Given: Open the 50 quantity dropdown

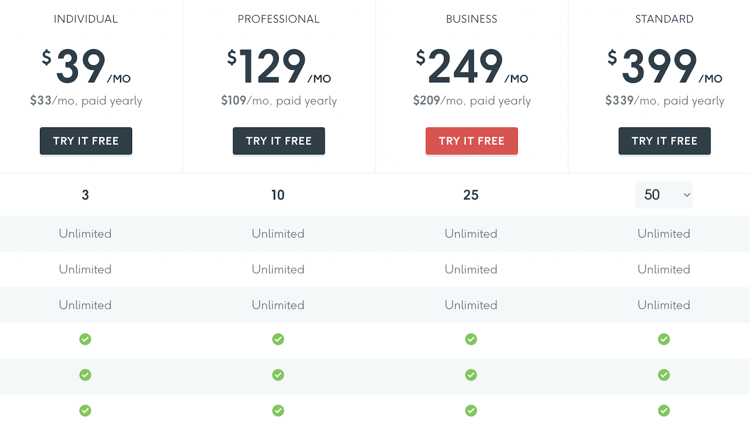Looking at the screenshot, I should tap(664, 195).
